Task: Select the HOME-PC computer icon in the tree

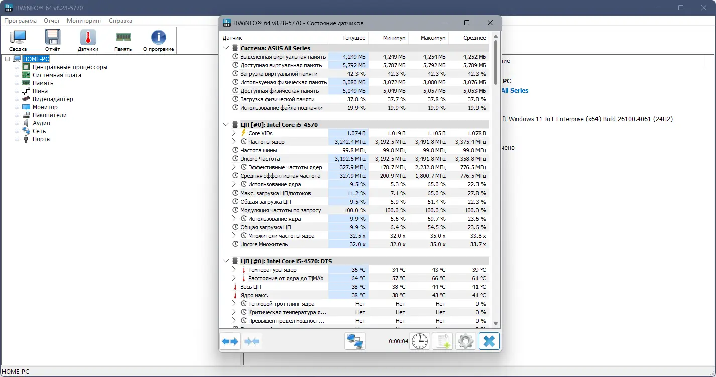Action: click(18, 59)
